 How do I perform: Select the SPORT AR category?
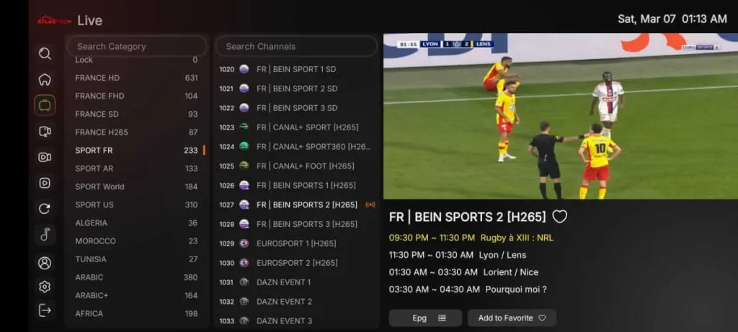point(136,169)
